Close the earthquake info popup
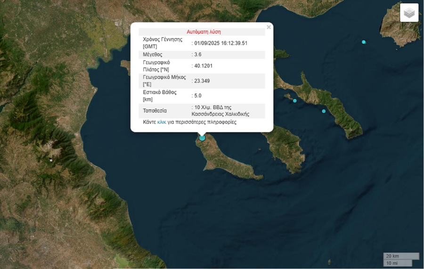Viewport: 424px width, 269px height. coord(269,27)
